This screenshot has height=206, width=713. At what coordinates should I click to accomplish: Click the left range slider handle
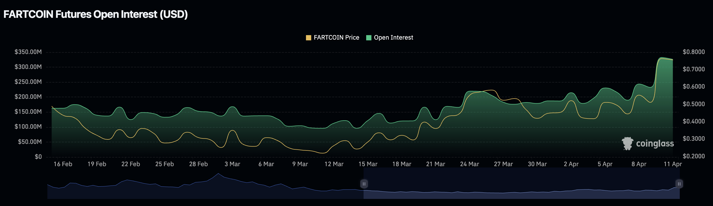coord(364,184)
